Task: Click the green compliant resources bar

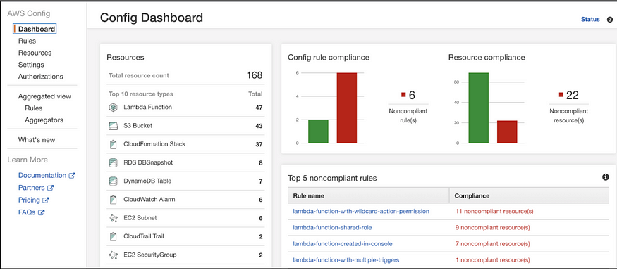Action: pyautogui.click(x=479, y=108)
